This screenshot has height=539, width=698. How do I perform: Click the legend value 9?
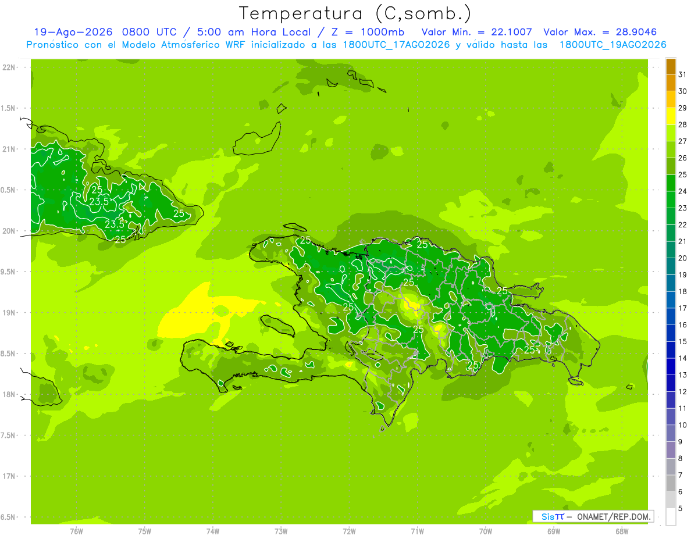tap(681, 442)
